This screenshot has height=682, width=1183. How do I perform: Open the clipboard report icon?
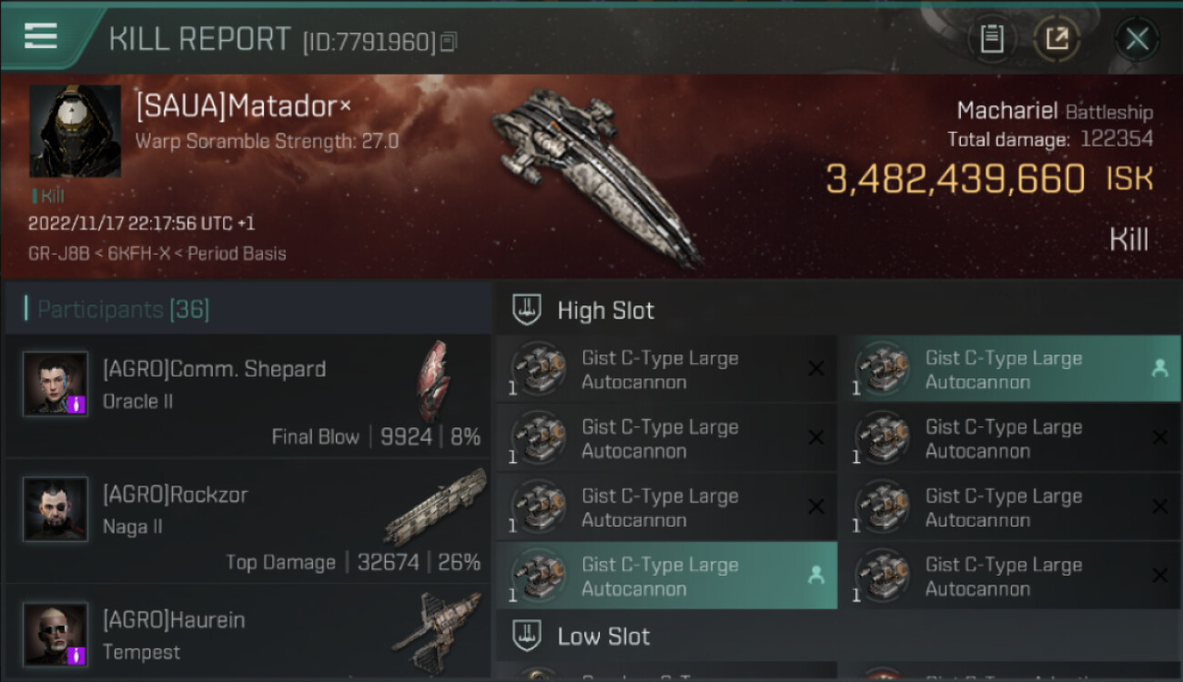[x=992, y=38]
